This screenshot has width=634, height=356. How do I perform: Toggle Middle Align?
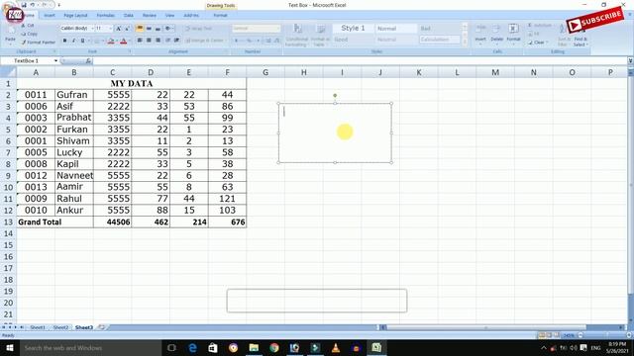(149, 29)
